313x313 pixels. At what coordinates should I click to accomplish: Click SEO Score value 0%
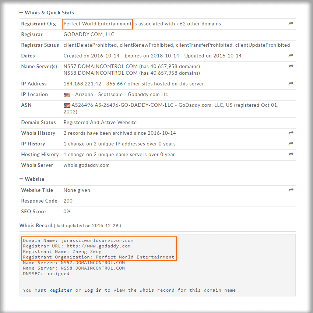tap(67, 212)
